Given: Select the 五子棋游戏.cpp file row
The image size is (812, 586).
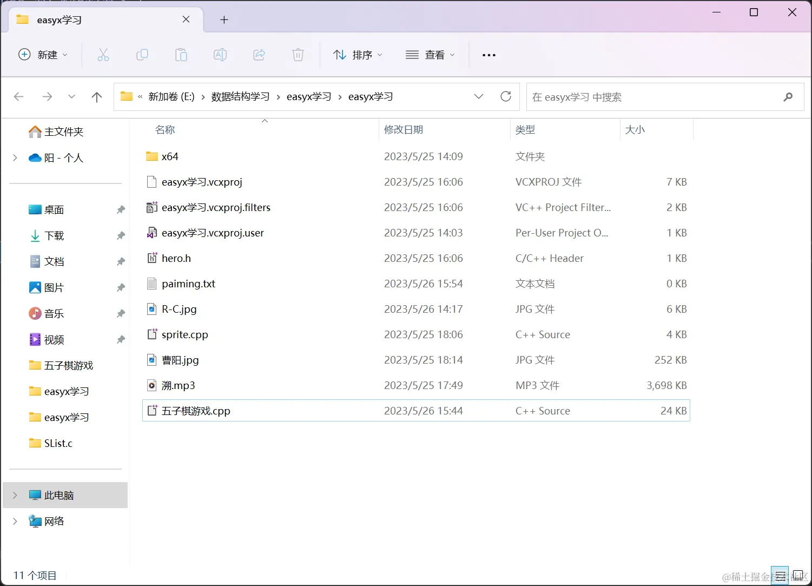Looking at the screenshot, I should click(416, 411).
